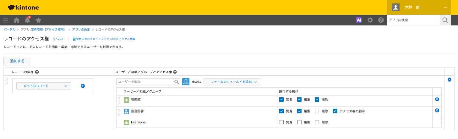Open the 便利に使おうガイドブック vol.08 link
This screenshot has width=458, height=139.
(105, 39)
